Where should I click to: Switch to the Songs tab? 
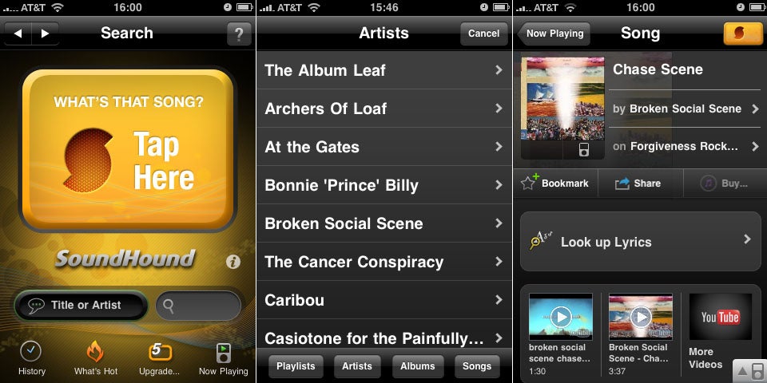(477, 366)
